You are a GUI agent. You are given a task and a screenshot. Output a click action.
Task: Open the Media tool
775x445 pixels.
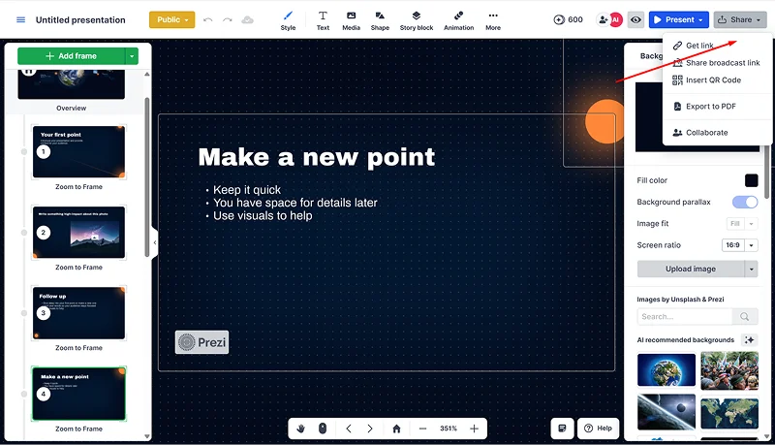tap(351, 19)
